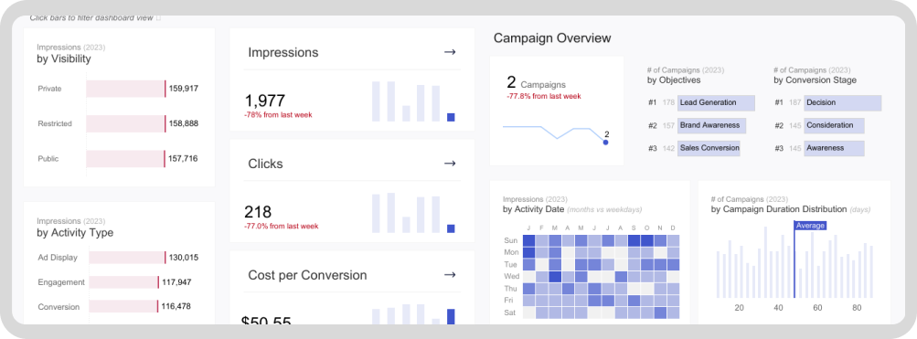Click the Awareness conversion stage bar

834,148
